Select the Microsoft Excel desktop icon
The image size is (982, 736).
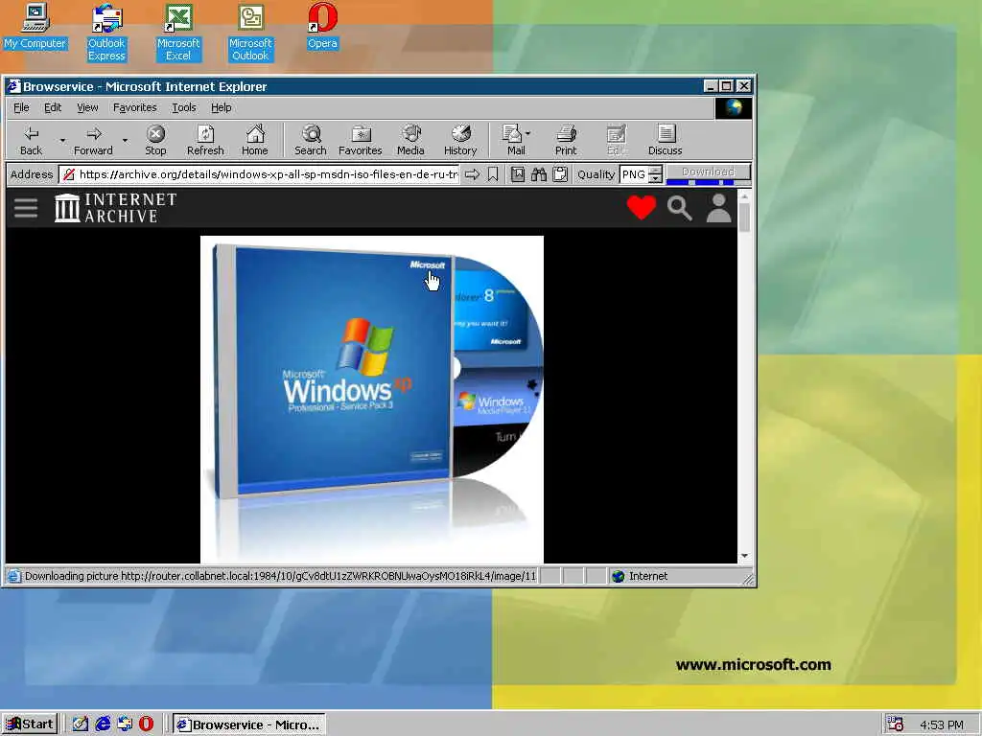click(x=178, y=33)
